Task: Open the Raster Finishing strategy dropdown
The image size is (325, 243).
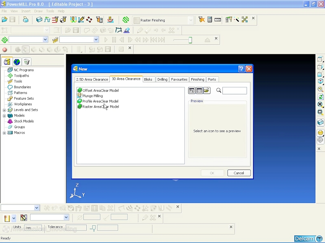Action: (190, 20)
